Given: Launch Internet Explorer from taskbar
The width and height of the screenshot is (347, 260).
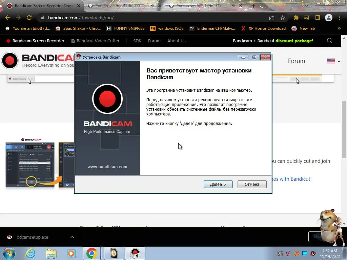Looking at the screenshot, I should click(x=30, y=253).
